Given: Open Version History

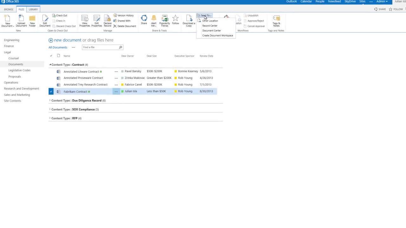Looking at the screenshot, I should tap(123, 16).
